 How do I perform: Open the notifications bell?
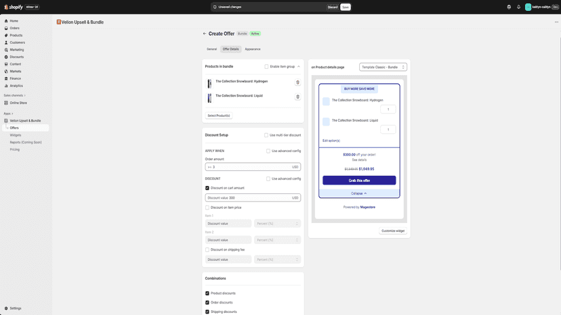(518, 7)
